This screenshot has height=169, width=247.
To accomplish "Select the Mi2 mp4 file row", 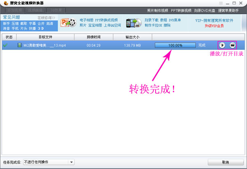I will click(123, 45).
